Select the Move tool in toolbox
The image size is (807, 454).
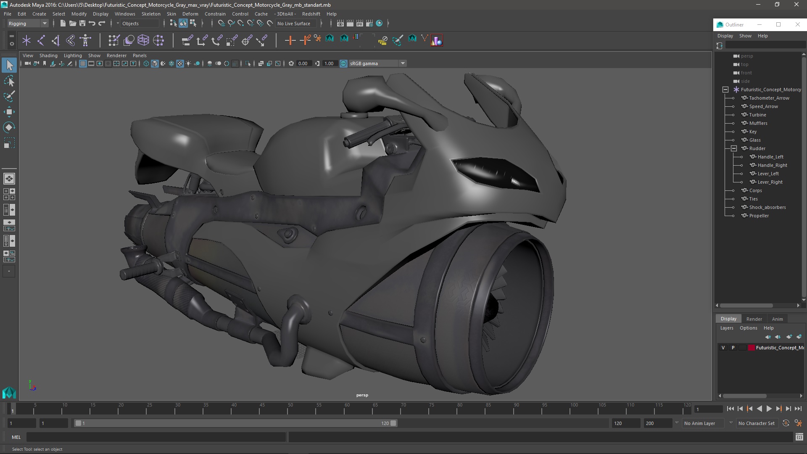(x=9, y=111)
